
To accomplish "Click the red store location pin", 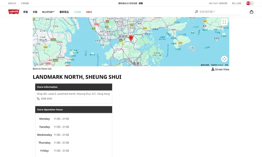I will [x=131, y=38].
